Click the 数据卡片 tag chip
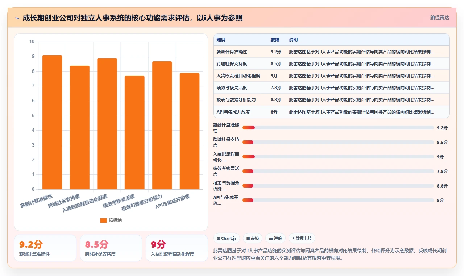The width and height of the screenshot is (464, 276). pyautogui.click(x=302, y=238)
